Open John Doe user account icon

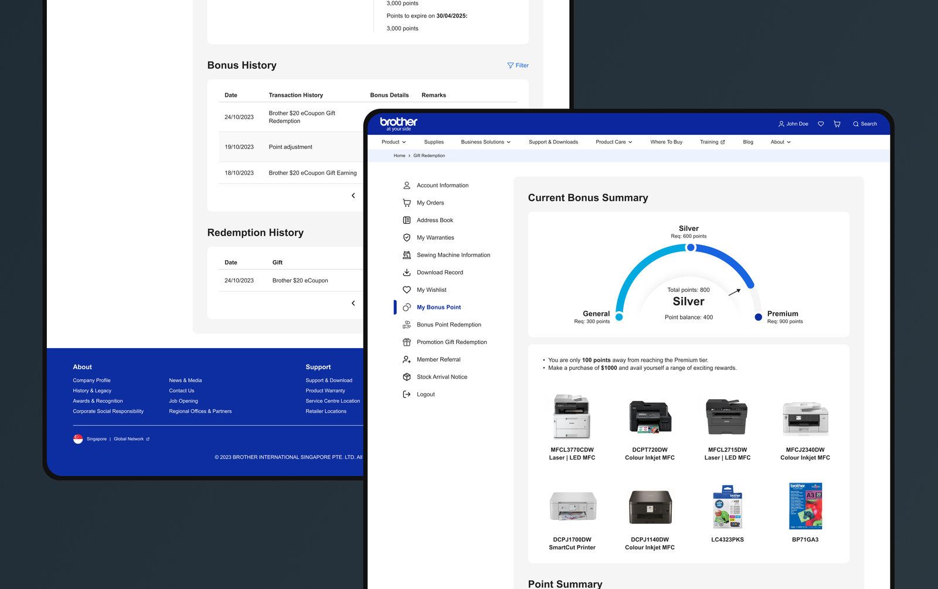(x=781, y=124)
